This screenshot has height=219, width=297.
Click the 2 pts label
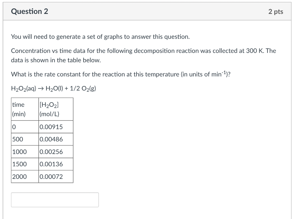point(276,12)
